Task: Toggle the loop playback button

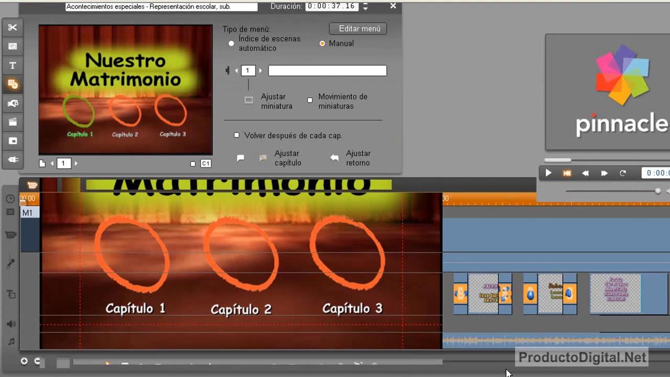Action: pos(623,173)
